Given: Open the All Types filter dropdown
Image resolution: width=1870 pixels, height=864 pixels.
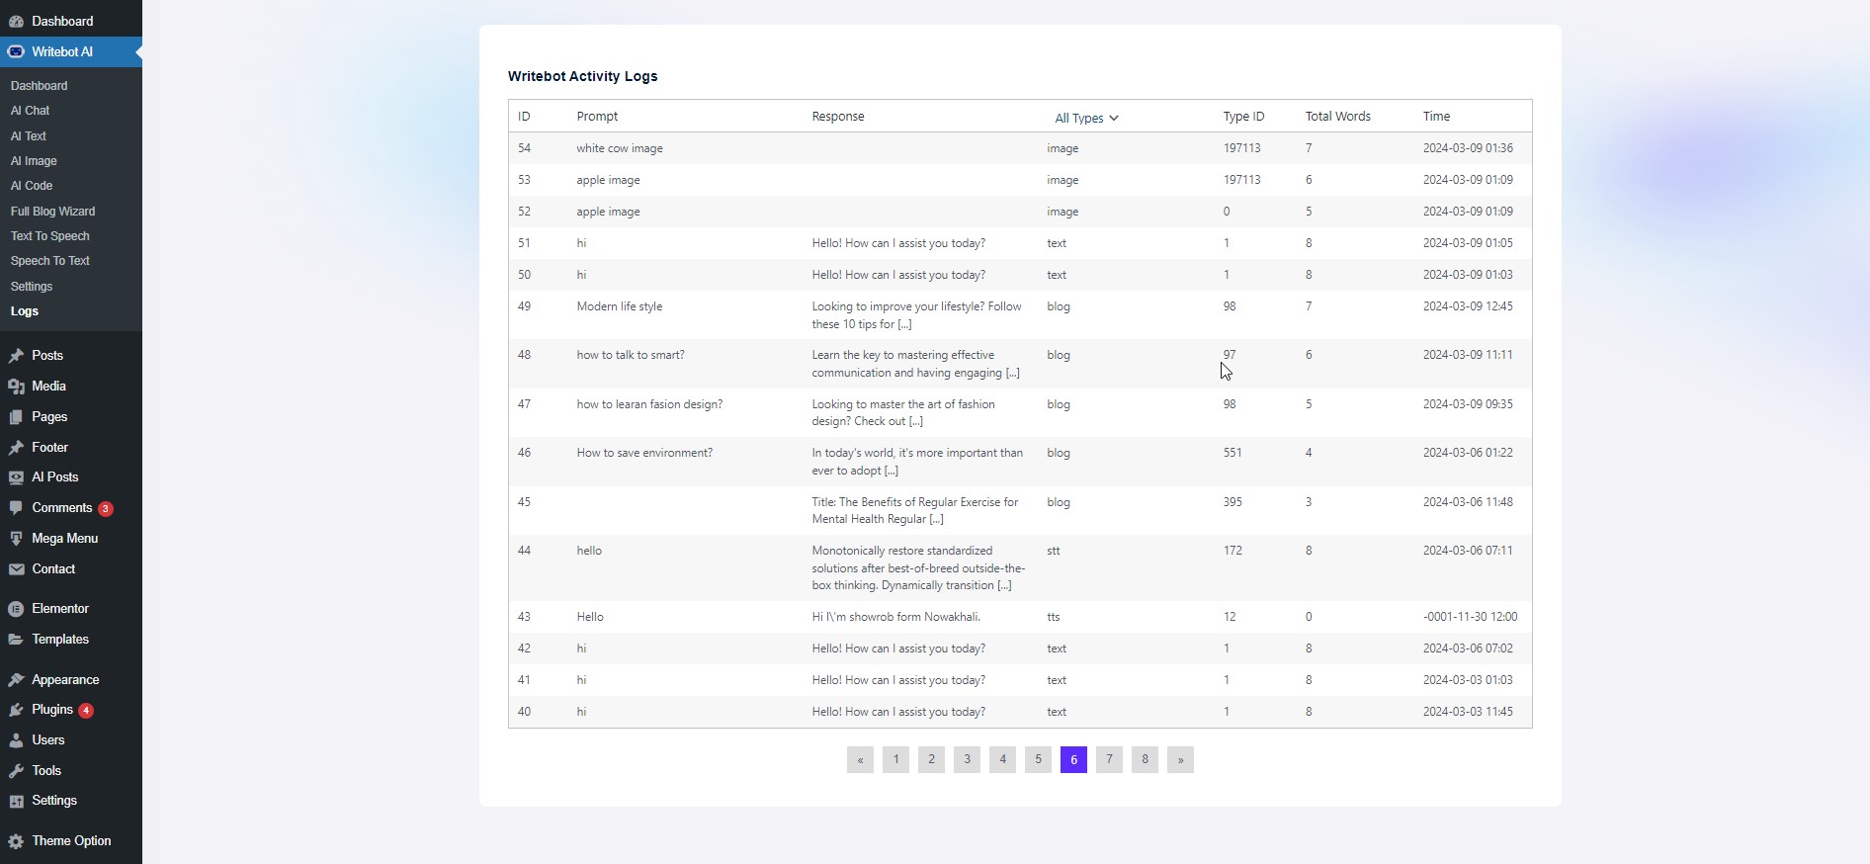Looking at the screenshot, I should point(1086,118).
